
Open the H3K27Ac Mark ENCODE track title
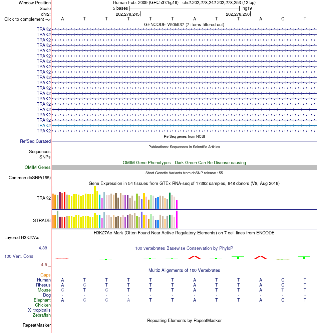(184, 233)
